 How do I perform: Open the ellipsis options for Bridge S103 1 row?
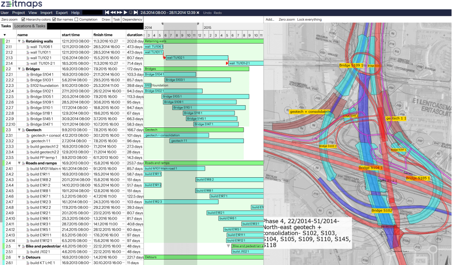(124, 80)
